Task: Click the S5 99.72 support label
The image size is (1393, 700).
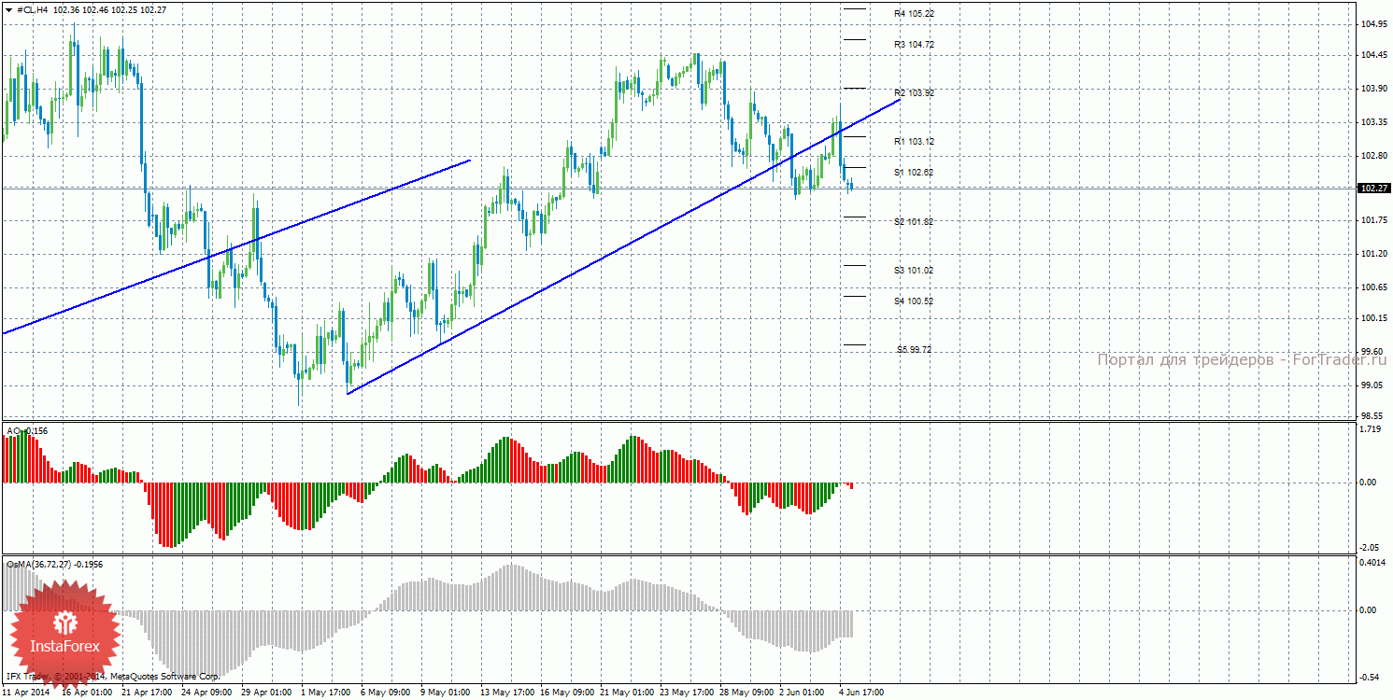Action: coord(914,350)
